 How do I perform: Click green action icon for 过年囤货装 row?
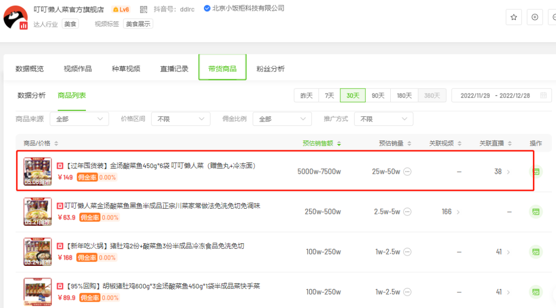point(536,172)
